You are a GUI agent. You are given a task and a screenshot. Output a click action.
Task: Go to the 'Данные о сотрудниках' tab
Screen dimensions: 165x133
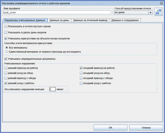click(x=126, y=20)
